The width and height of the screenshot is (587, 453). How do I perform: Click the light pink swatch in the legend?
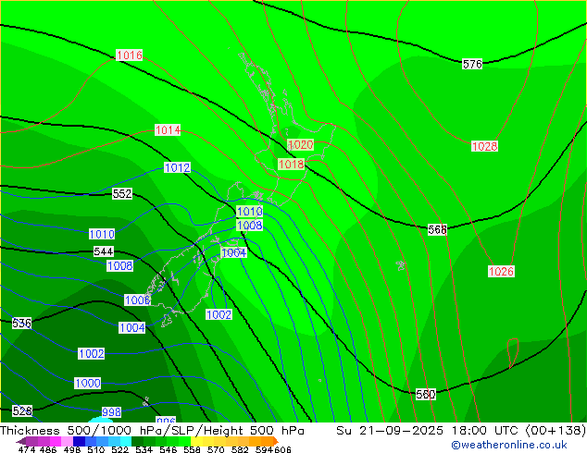[67, 441]
